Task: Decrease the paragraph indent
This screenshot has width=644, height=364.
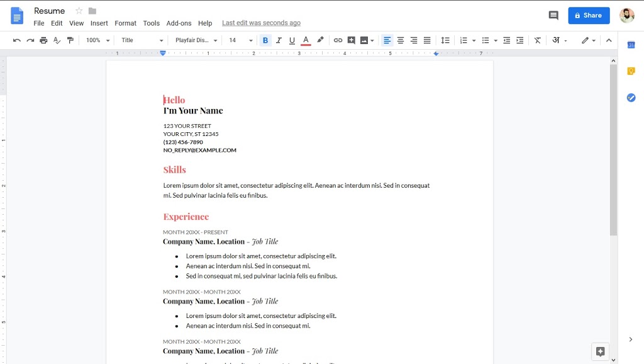Action: (507, 40)
